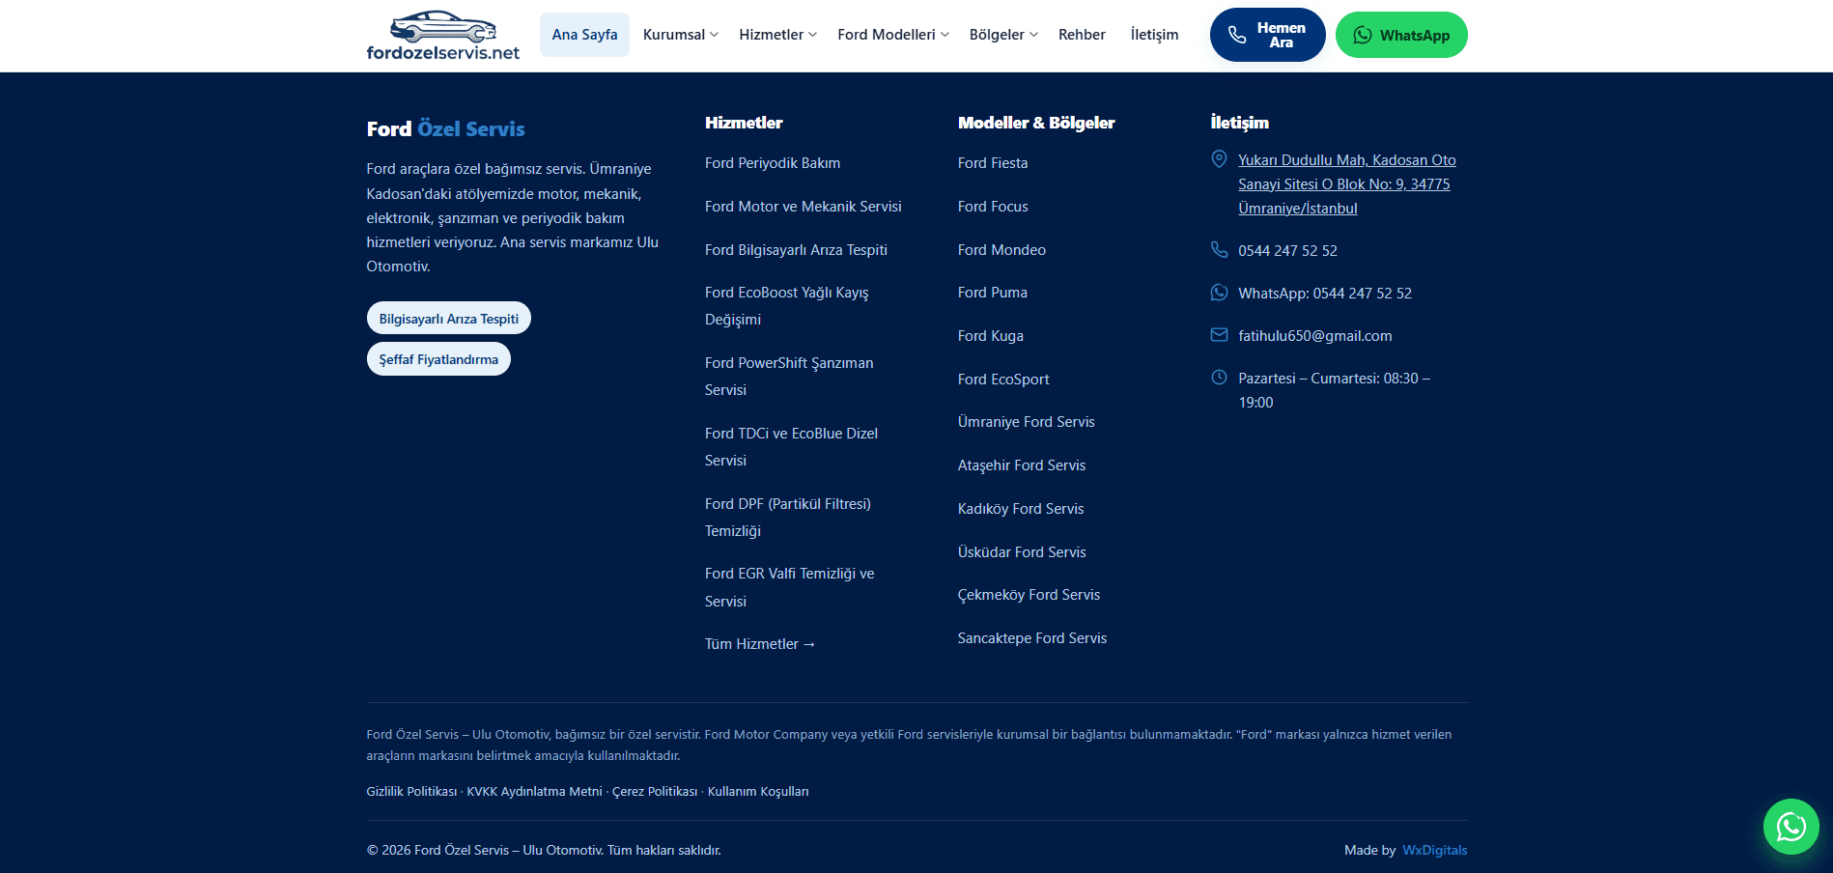Click the © 2026 Ford Özel Servis copyright text

pyautogui.click(x=544, y=851)
